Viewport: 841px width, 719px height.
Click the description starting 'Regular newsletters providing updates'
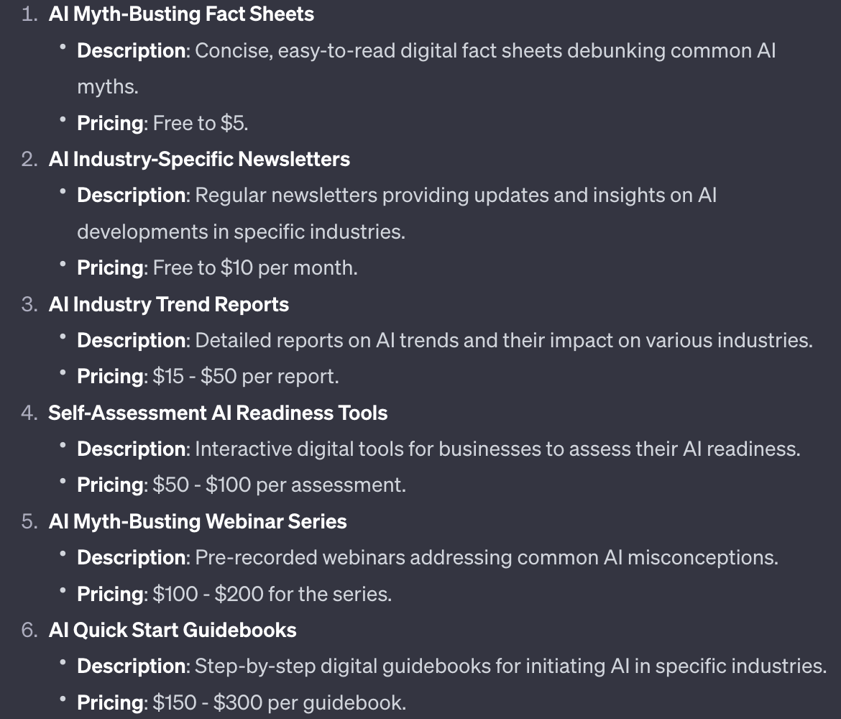pyautogui.click(x=456, y=196)
